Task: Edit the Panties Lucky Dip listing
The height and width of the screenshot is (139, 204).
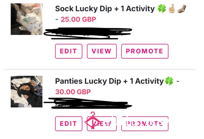Action: point(69,124)
